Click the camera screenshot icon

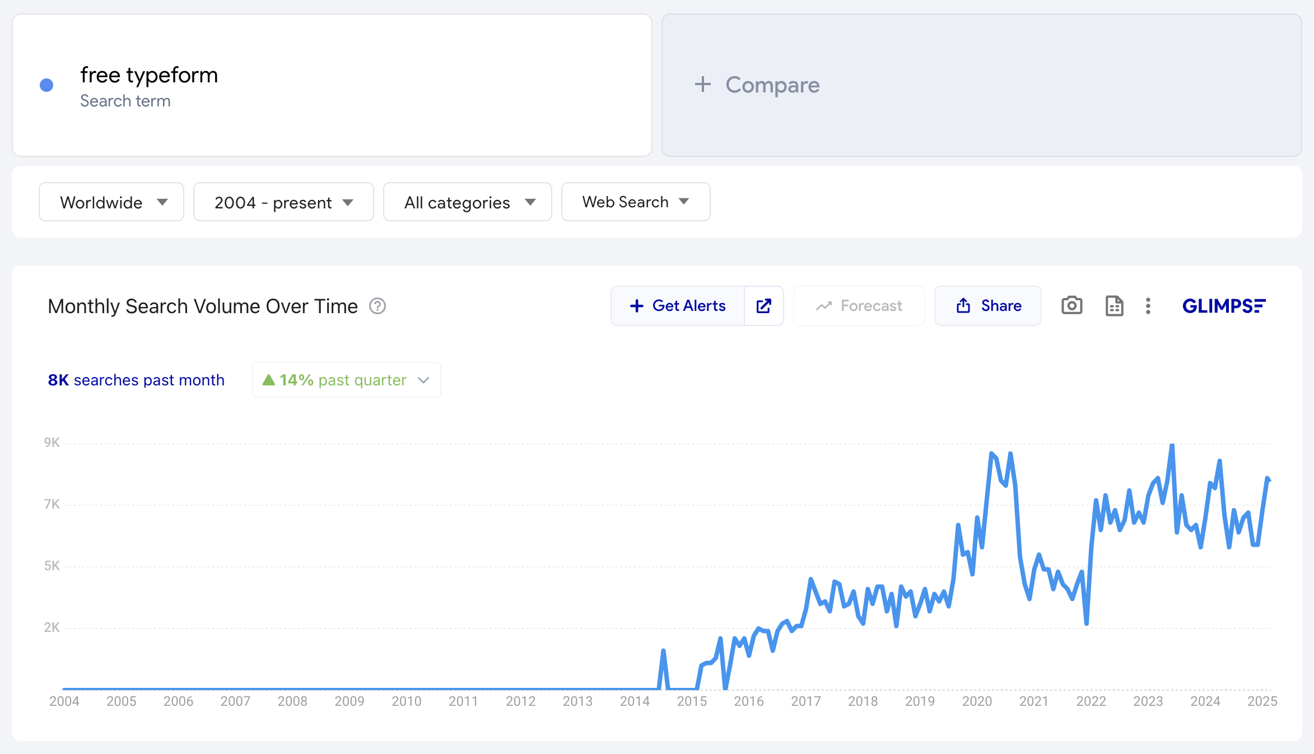click(x=1071, y=306)
